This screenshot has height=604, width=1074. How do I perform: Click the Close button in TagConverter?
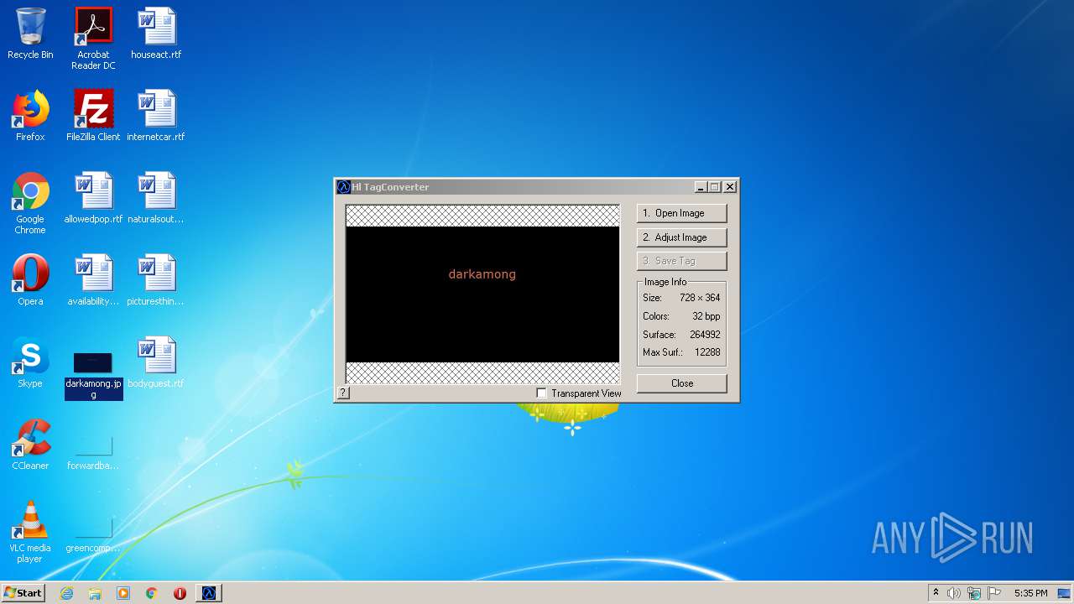tap(681, 383)
